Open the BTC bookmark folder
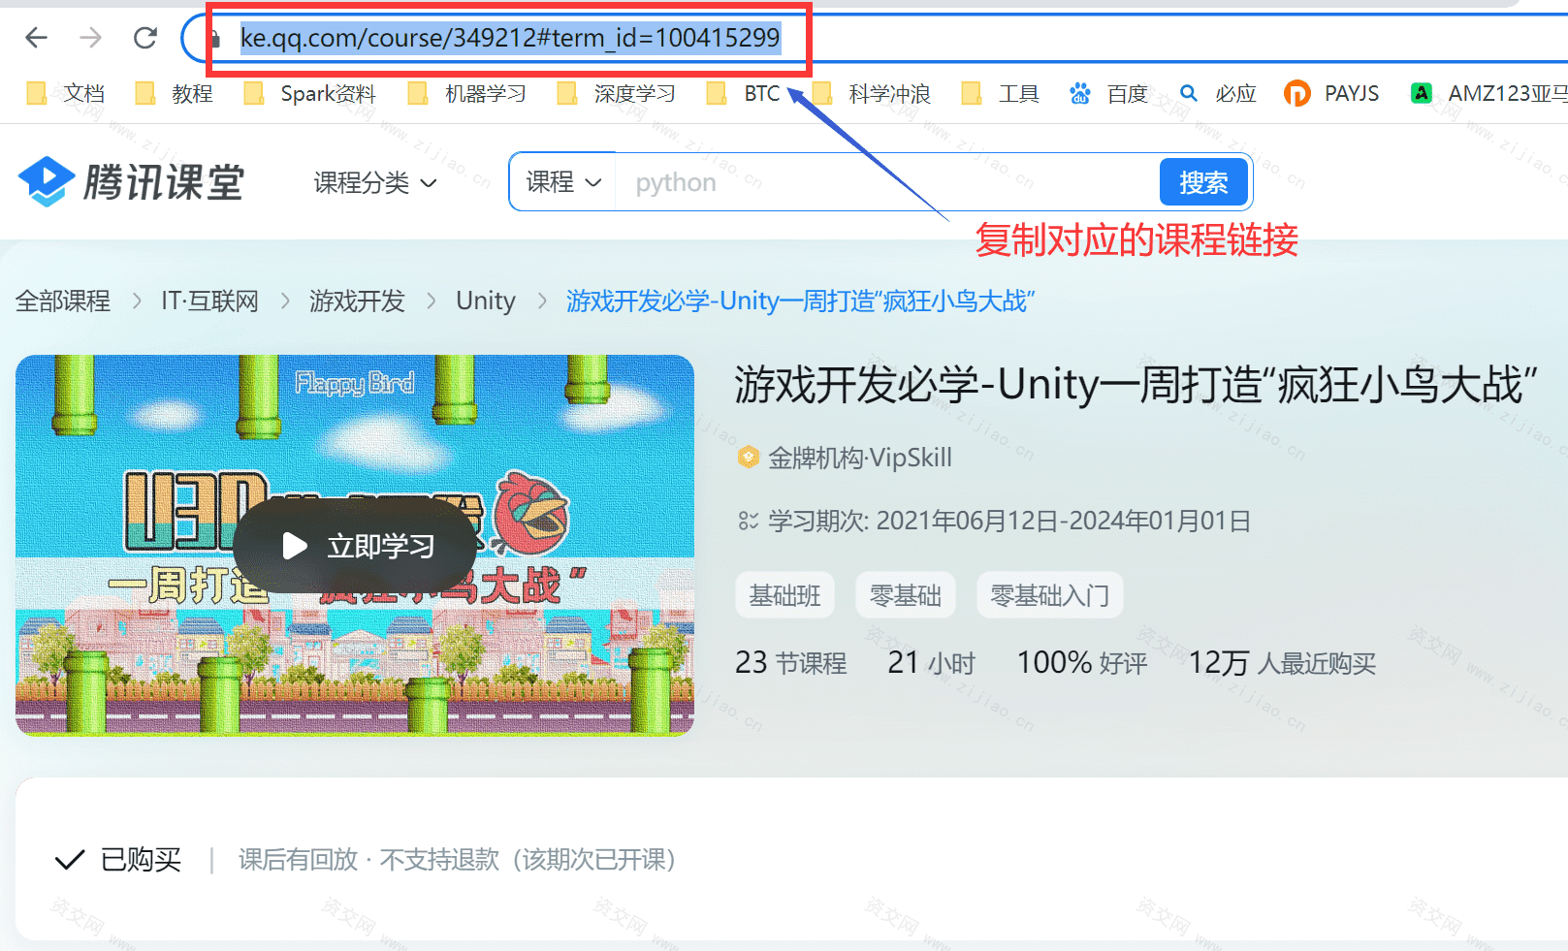Viewport: 1568px width, 951px height. click(x=744, y=93)
